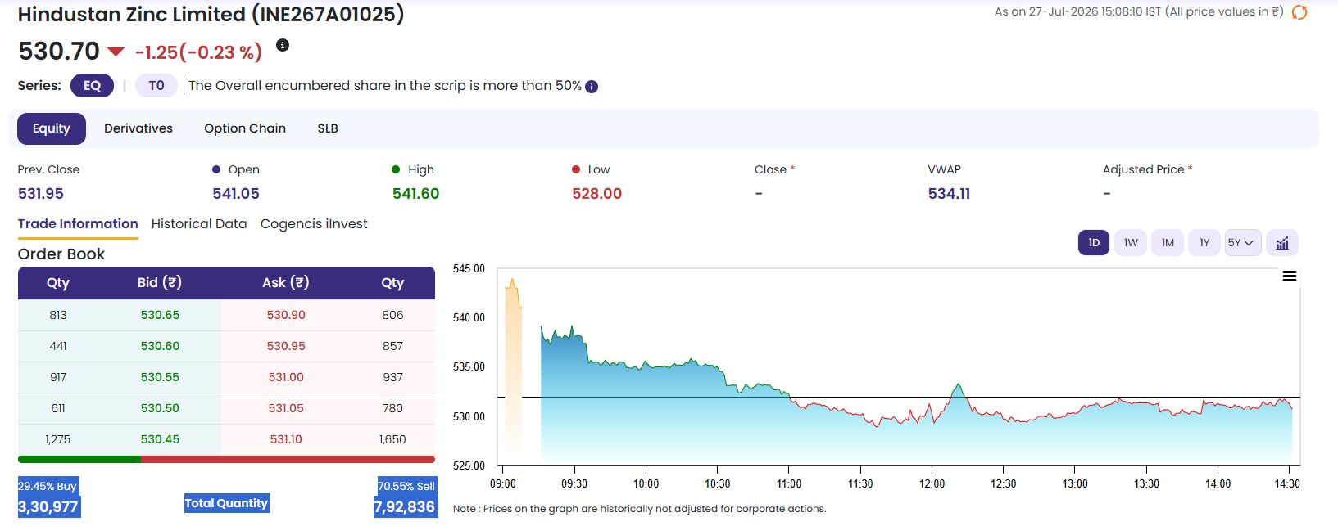Switch chart to 1W range
This screenshot has width=1338, height=526.
pos(1131,243)
